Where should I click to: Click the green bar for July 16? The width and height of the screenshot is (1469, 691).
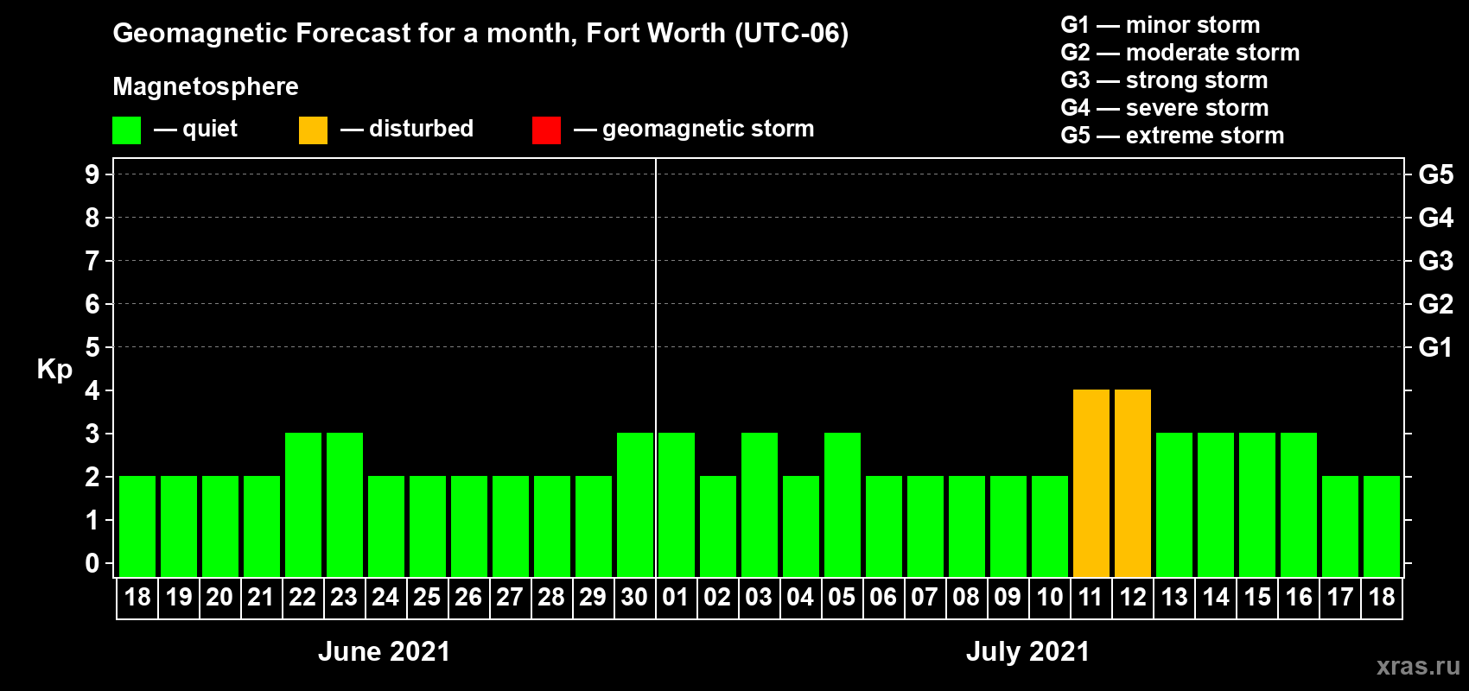click(x=1299, y=505)
